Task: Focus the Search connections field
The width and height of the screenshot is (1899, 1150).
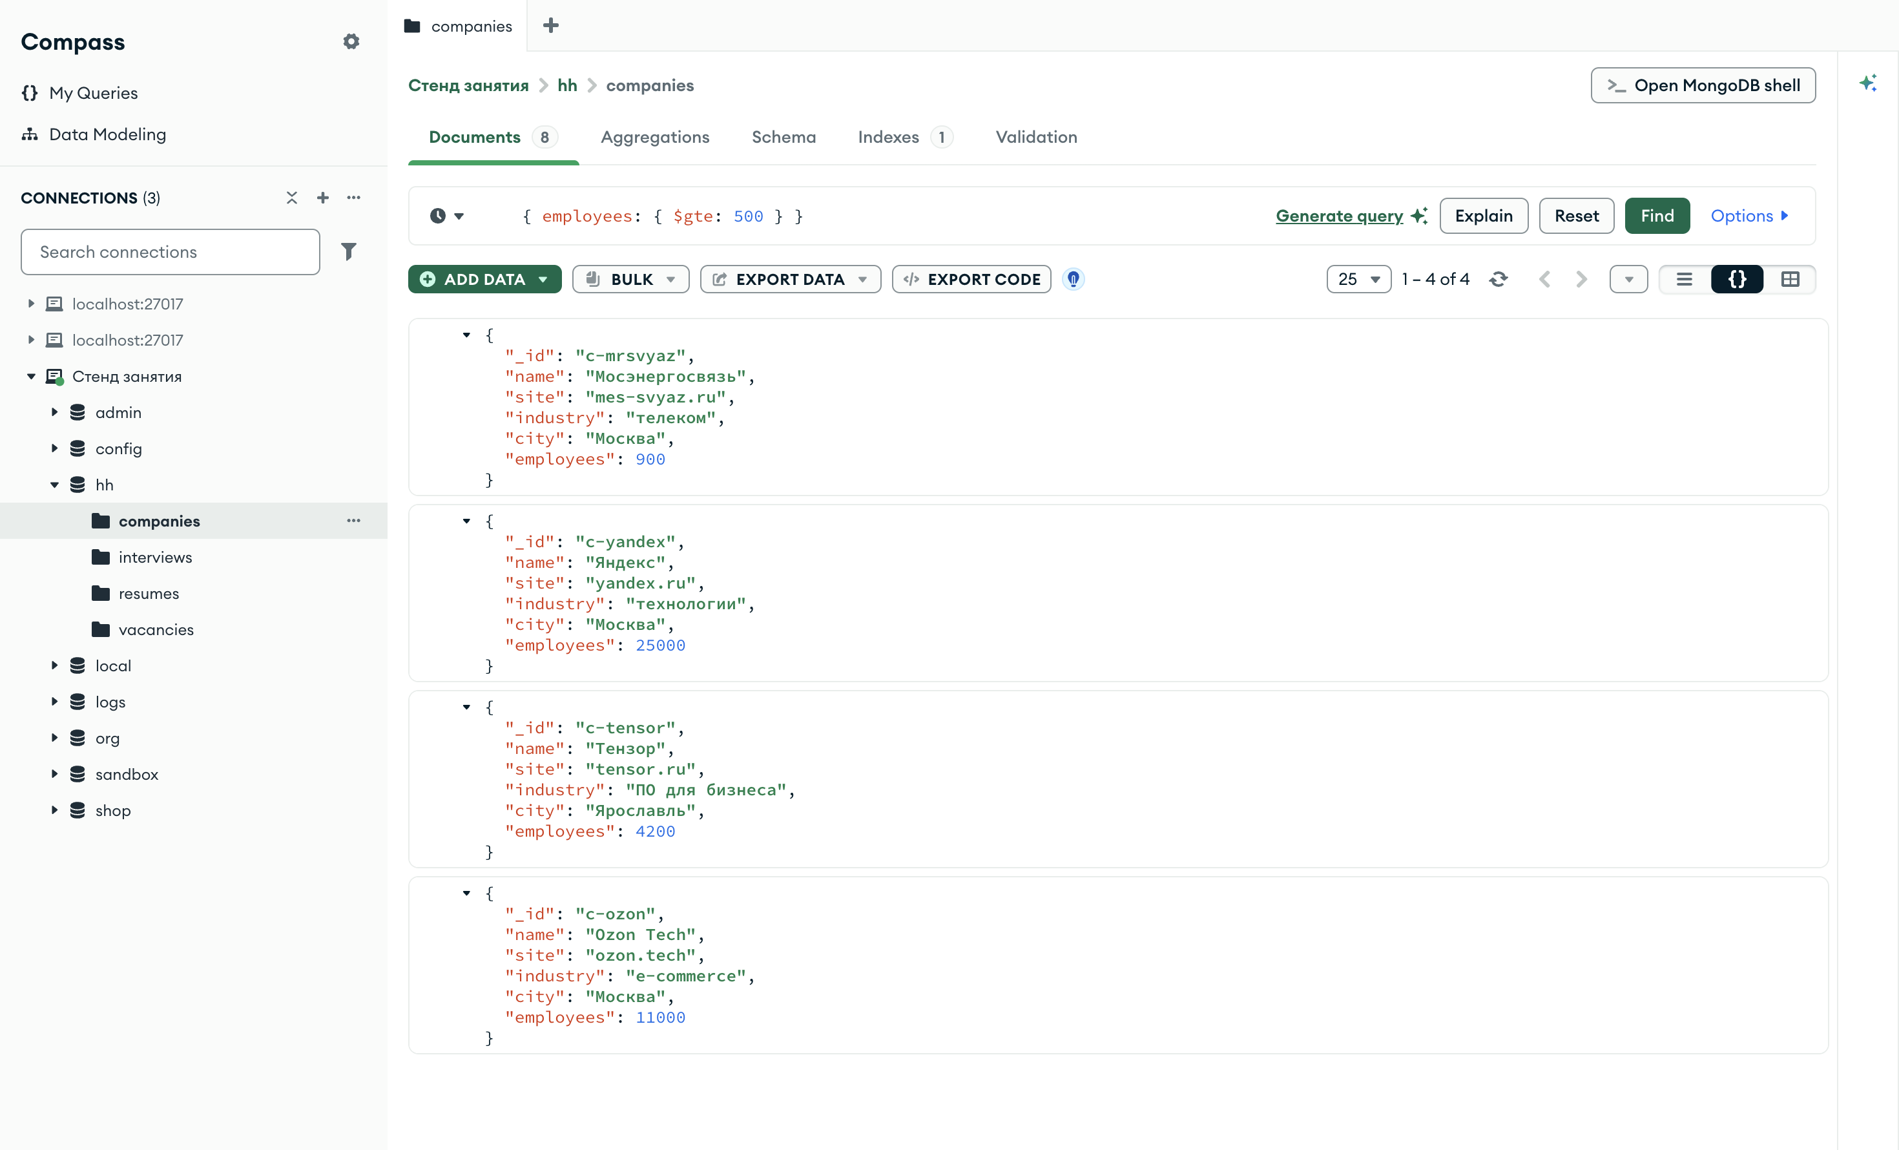Action: [x=171, y=251]
